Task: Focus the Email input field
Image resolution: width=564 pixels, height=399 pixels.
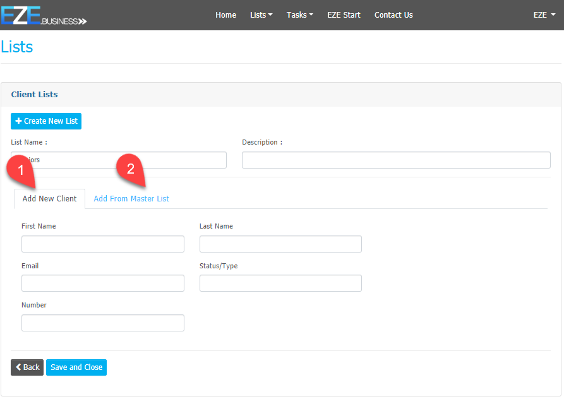Action: click(103, 283)
